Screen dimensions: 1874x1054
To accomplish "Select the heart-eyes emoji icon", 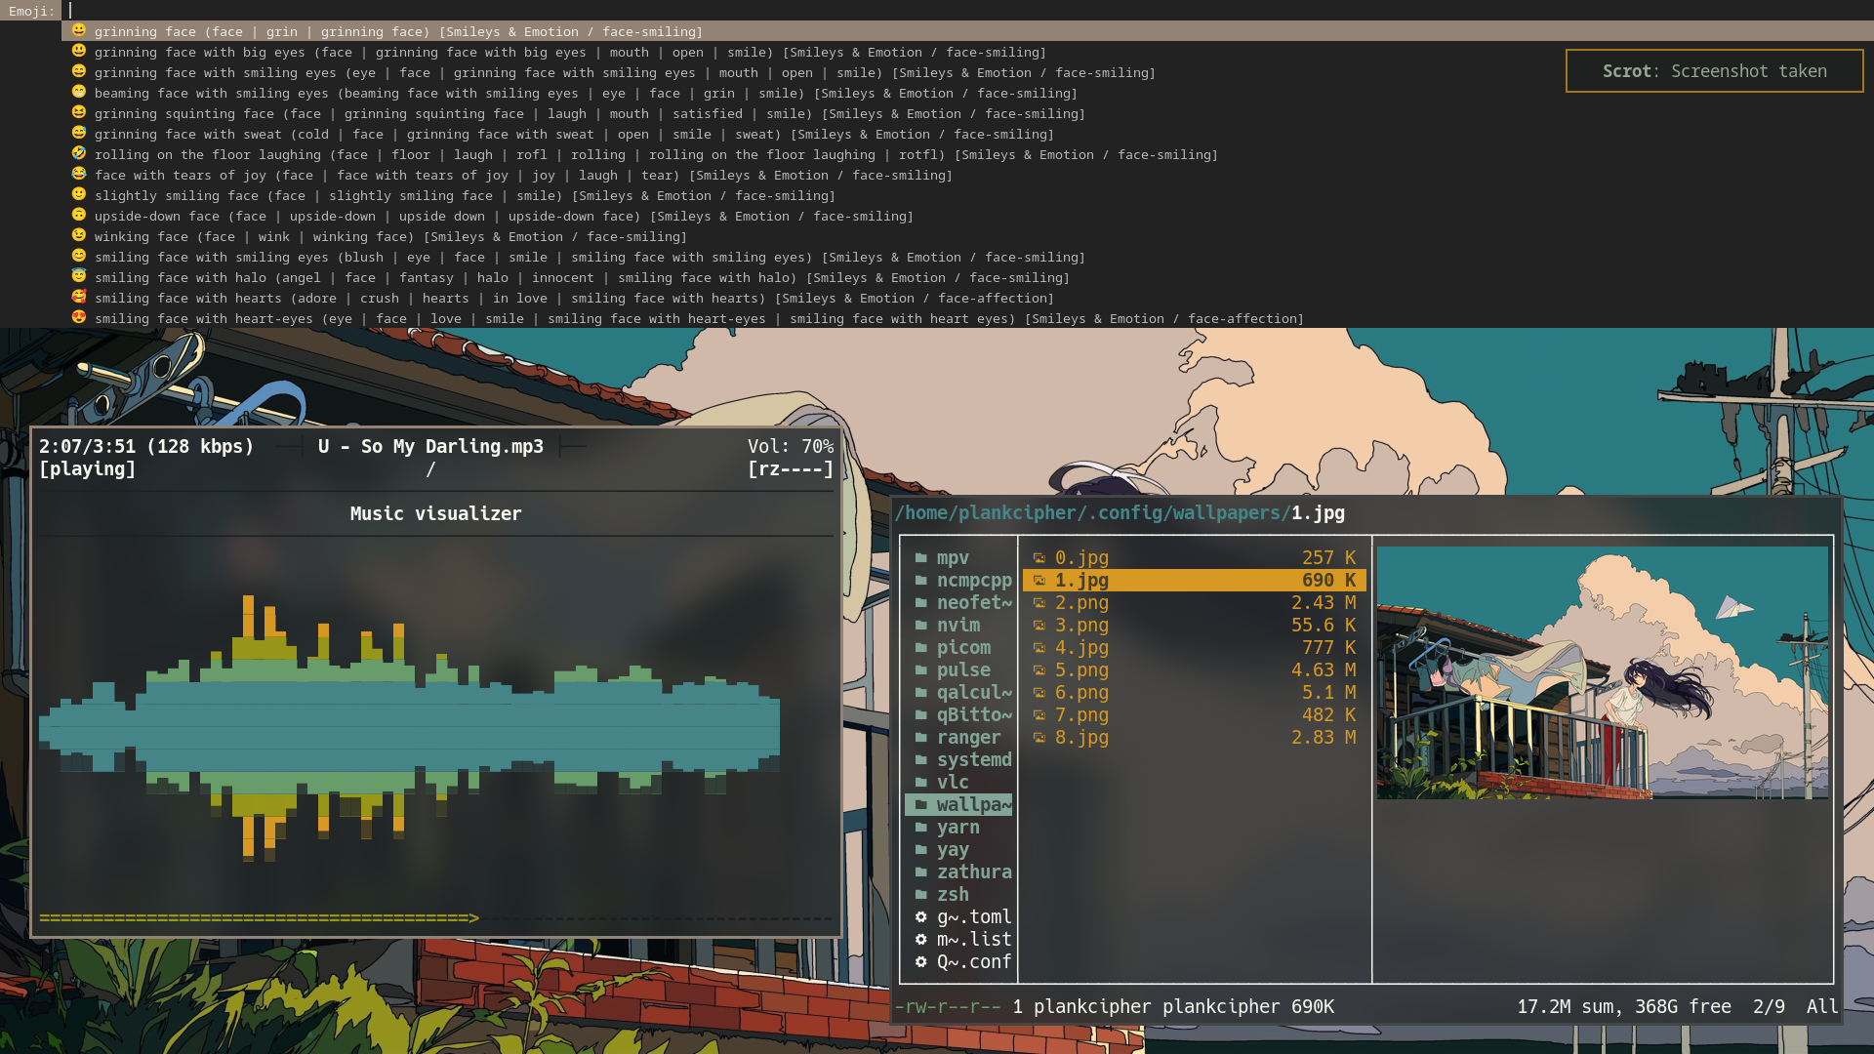I will tap(79, 317).
